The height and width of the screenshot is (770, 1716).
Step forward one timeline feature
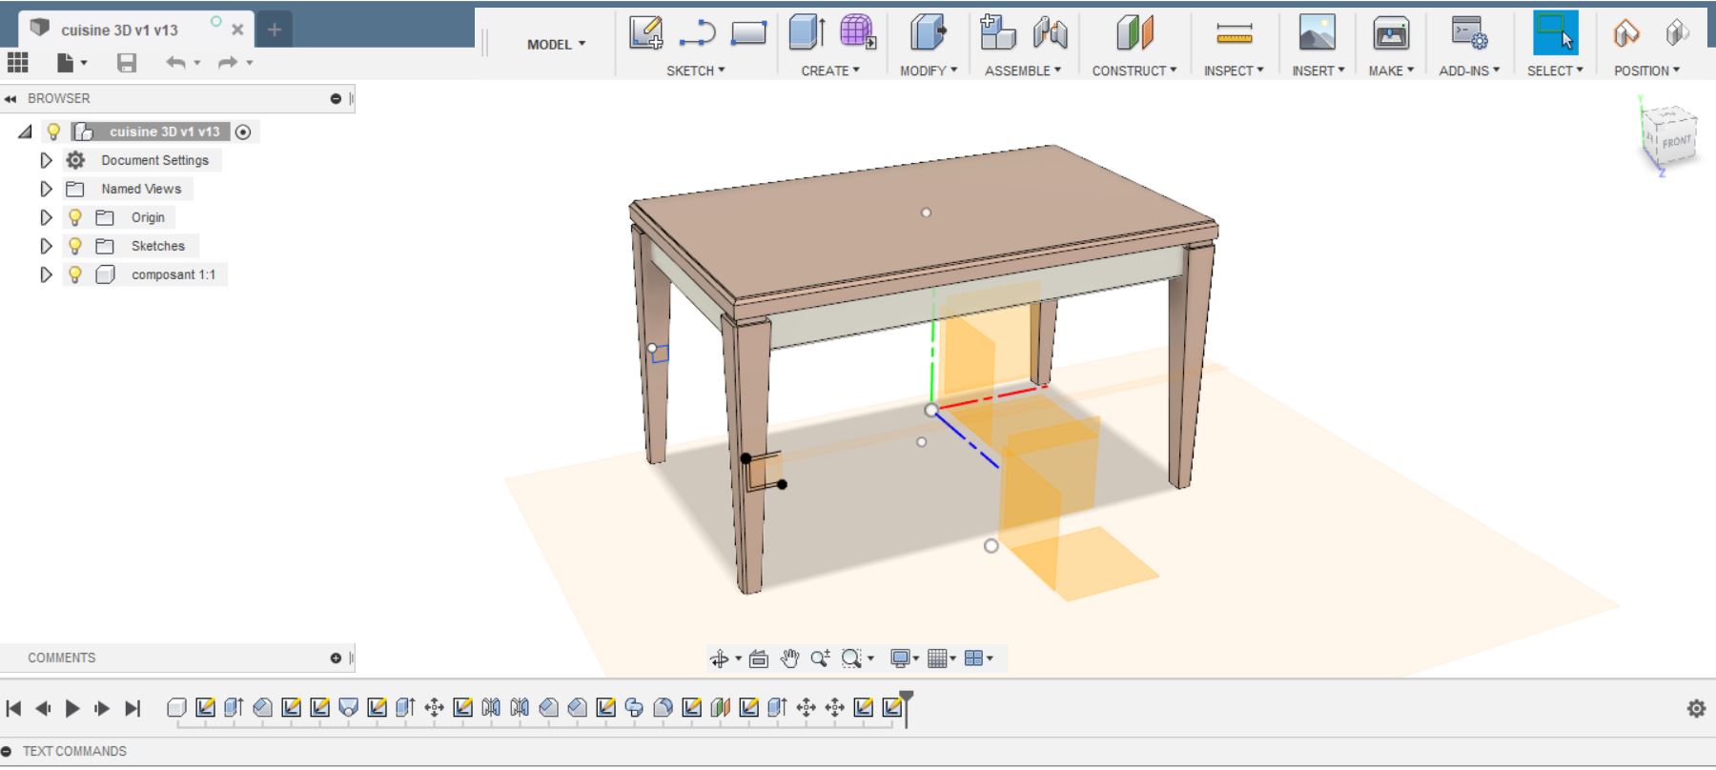102,708
